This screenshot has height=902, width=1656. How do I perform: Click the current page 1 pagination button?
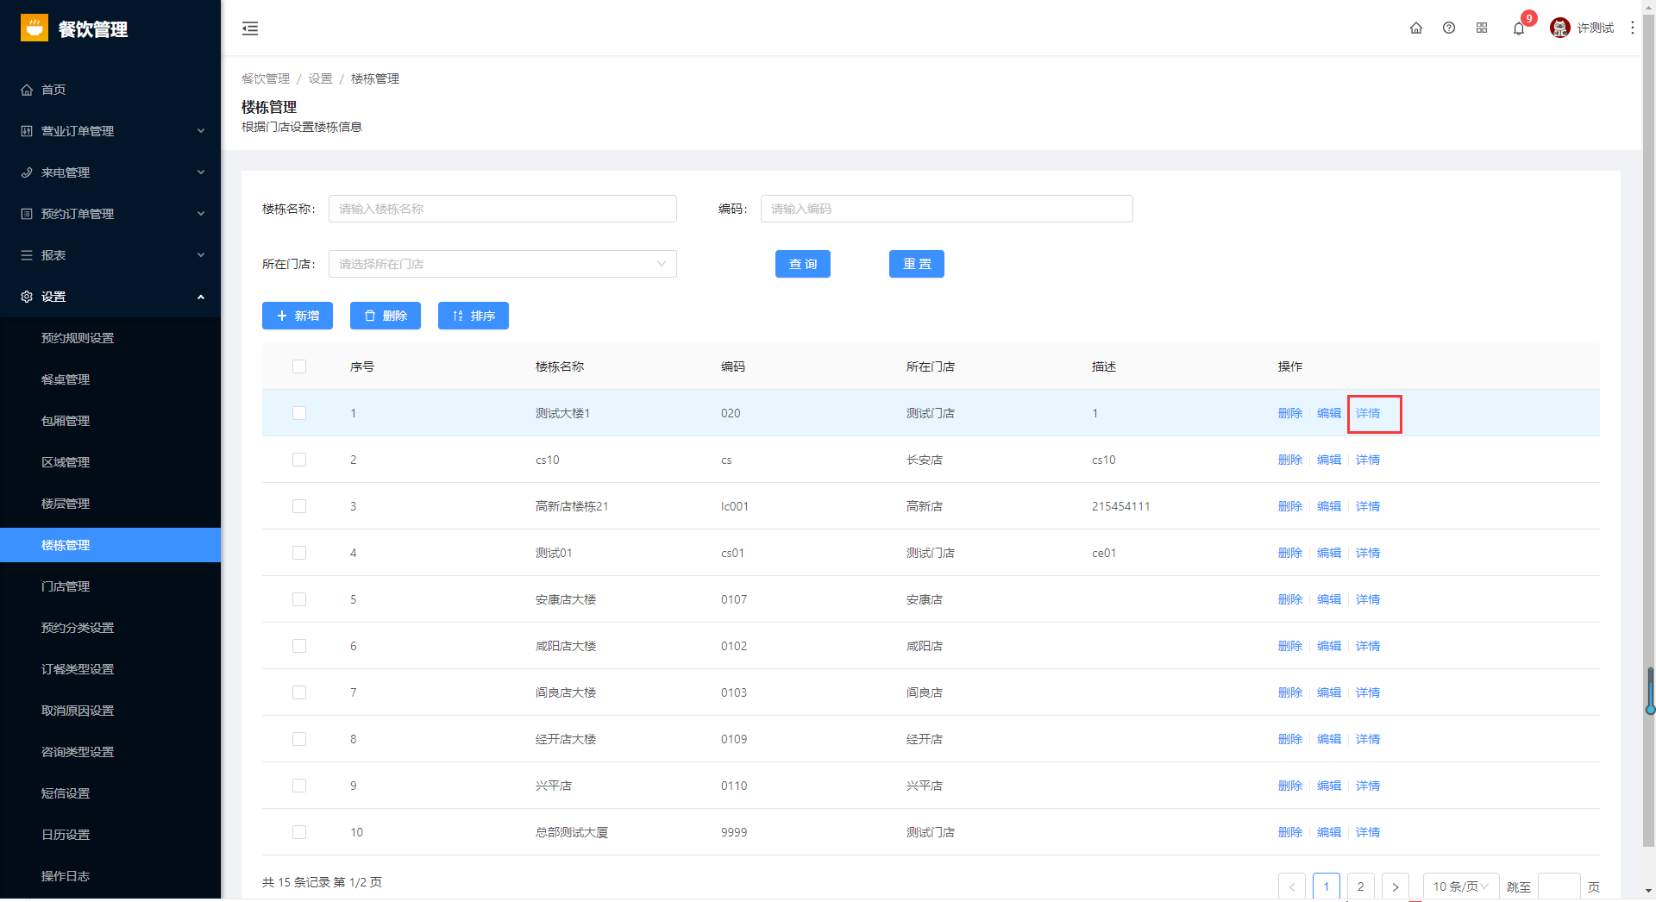(x=1327, y=886)
